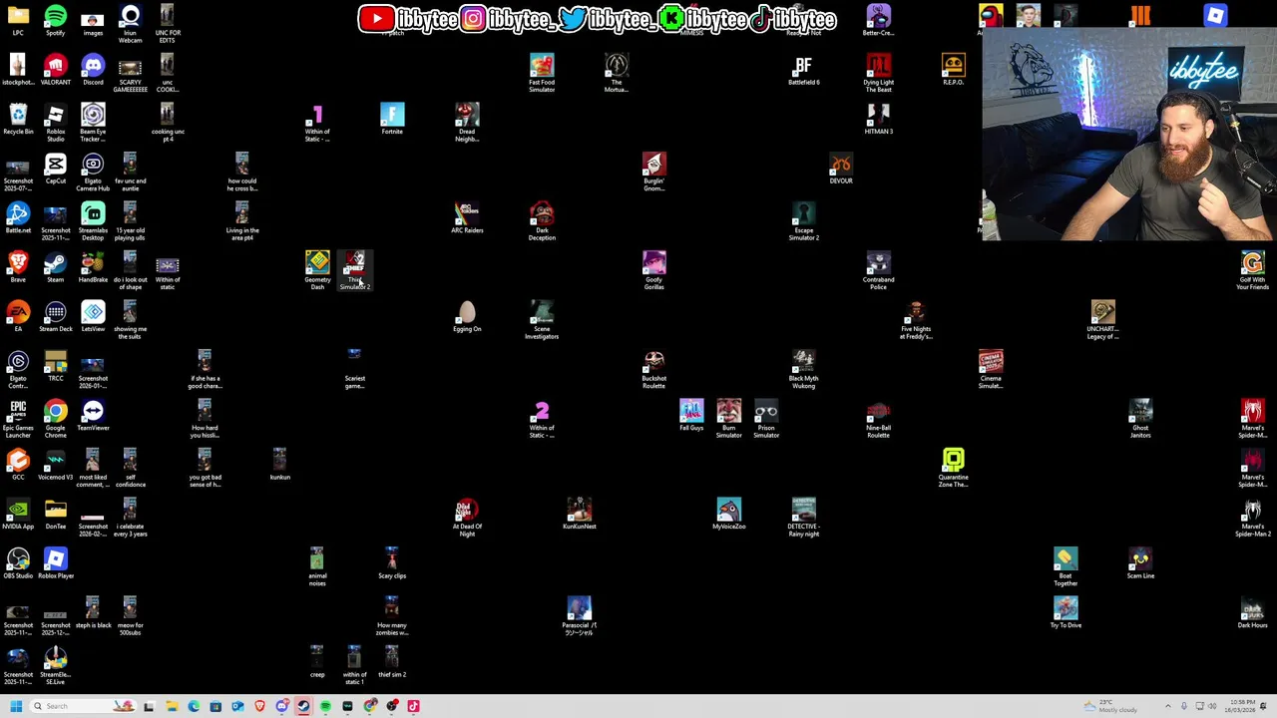Launch Battle.net from desktop
1277x718 pixels.
(x=17, y=218)
